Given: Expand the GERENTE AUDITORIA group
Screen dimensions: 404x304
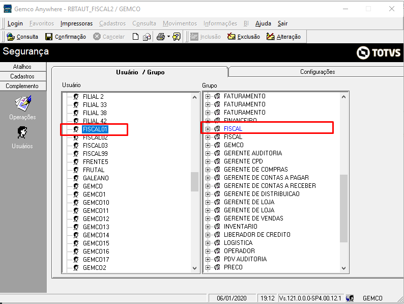Looking at the screenshot, I should tap(208, 153).
